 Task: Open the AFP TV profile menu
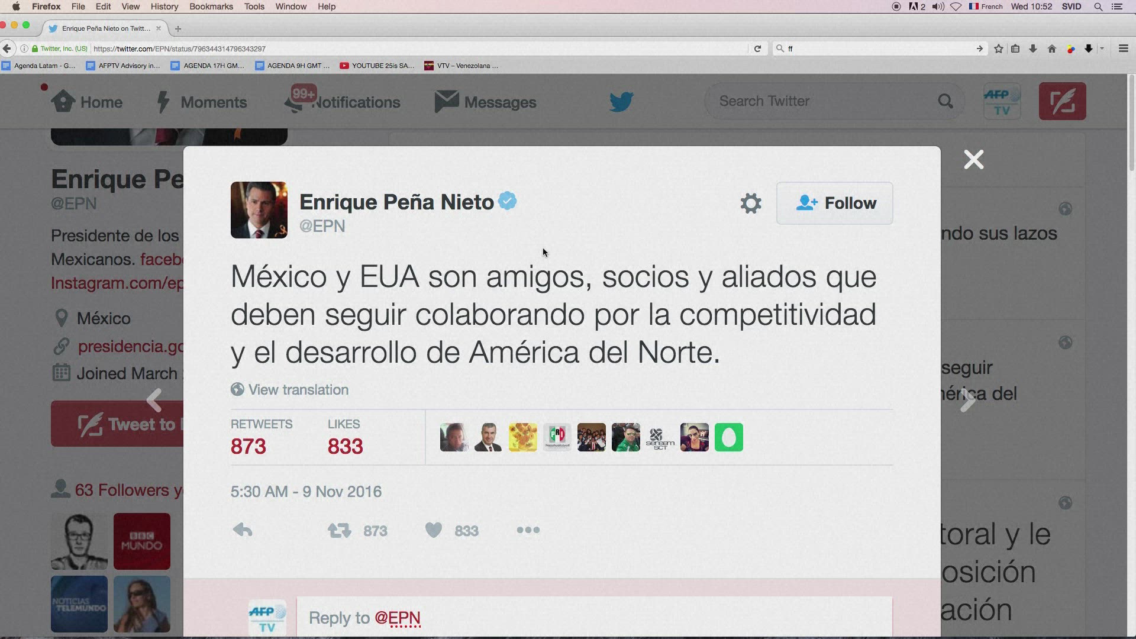[1002, 101]
